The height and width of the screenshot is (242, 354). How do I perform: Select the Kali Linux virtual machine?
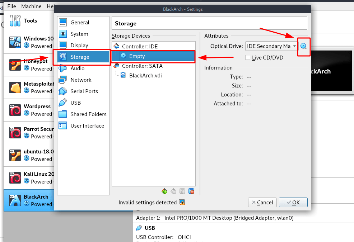[x=29, y=178]
